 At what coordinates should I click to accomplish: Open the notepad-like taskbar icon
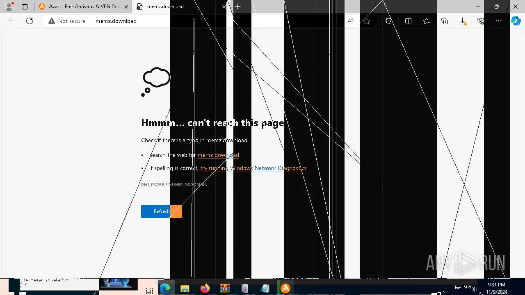point(265,288)
